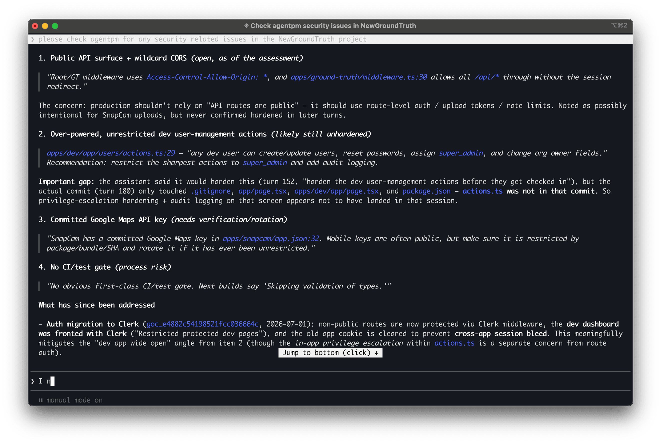
Task: Open the app/page.tsx link
Action: click(x=262, y=191)
